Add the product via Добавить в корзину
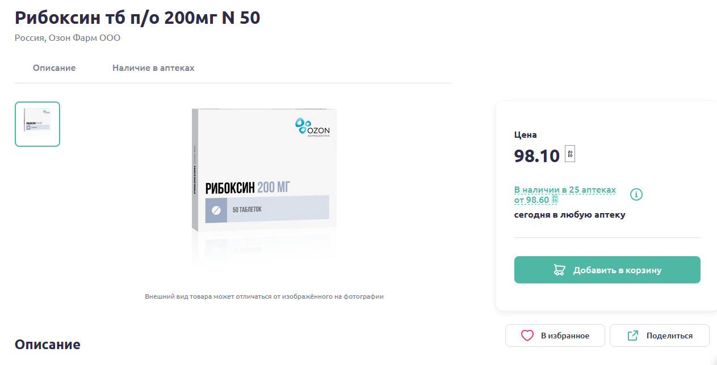The width and height of the screenshot is (717, 365). (607, 270)
